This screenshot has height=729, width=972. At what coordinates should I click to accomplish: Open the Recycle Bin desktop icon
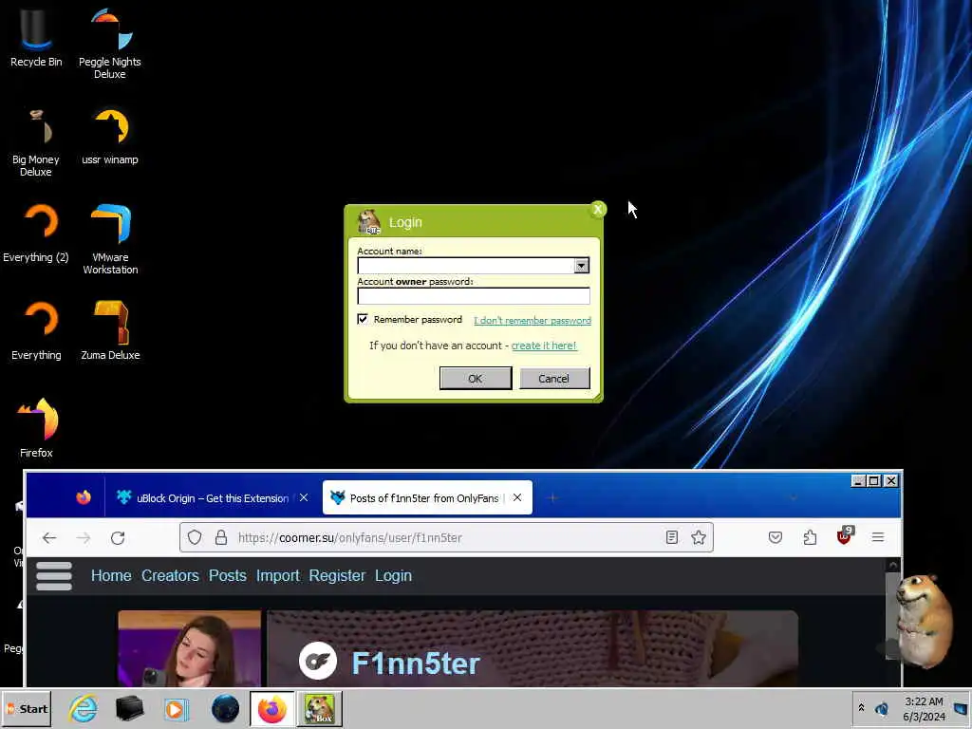36,37
